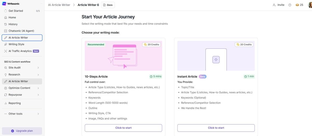Click the 5 mins time badge
312x136 pixels.
156,76
